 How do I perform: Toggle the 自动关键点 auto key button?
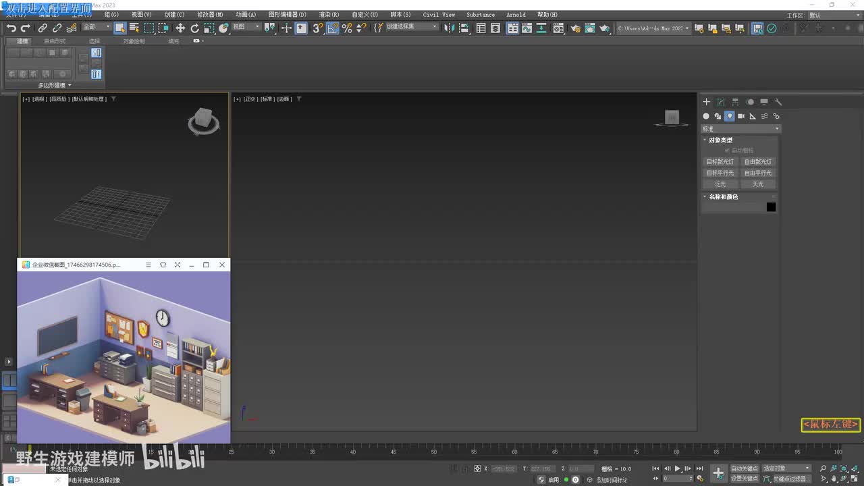(x=745, y=468)
